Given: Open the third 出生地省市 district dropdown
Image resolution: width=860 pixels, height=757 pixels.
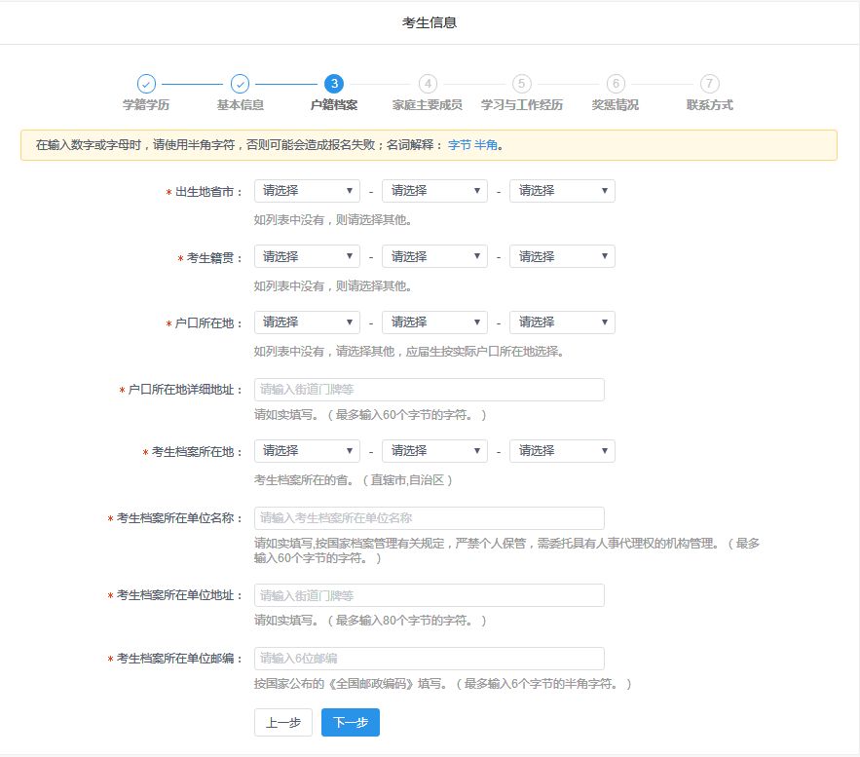Looking at the screenshot, I should tap(562, 191).
